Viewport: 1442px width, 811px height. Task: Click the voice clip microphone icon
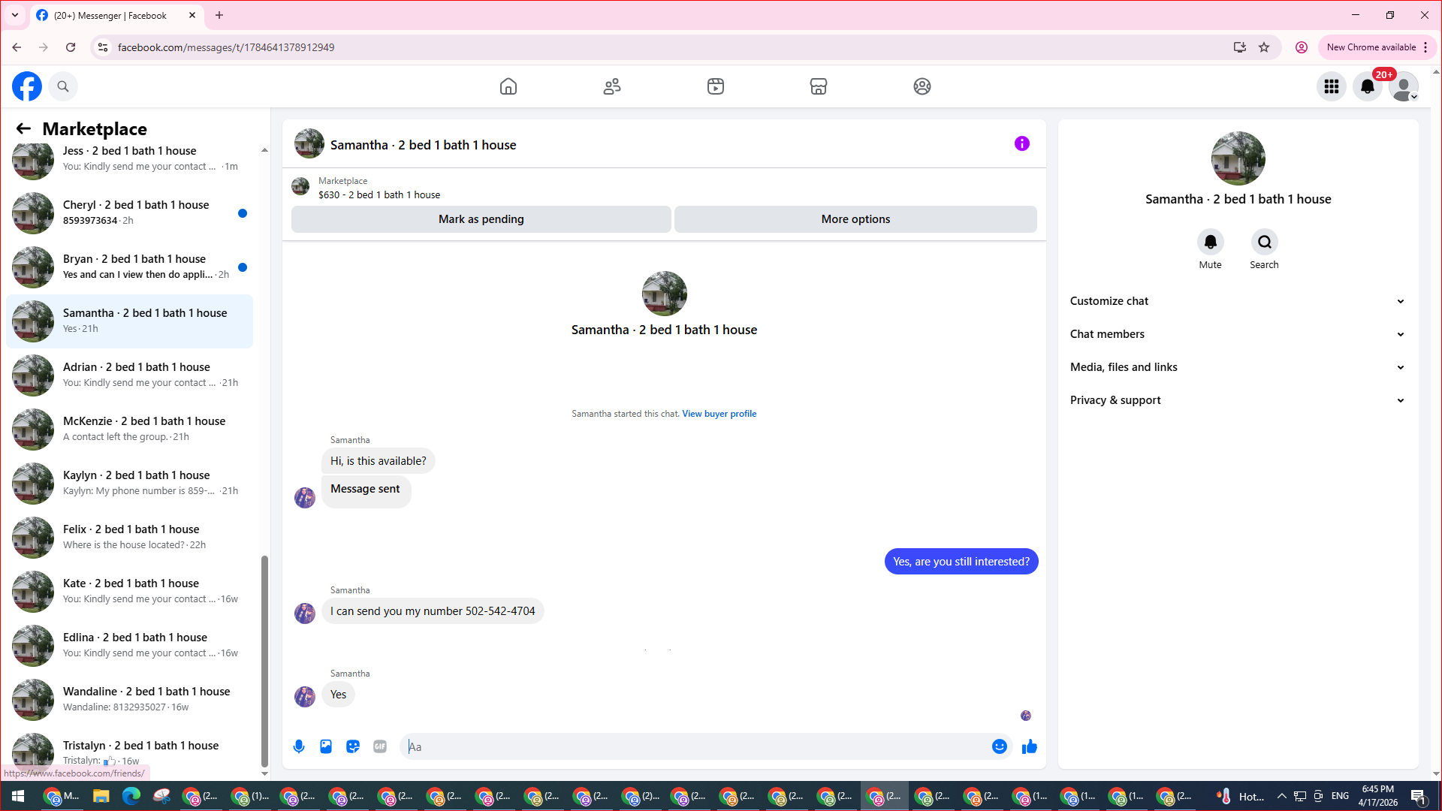(299, 746)
